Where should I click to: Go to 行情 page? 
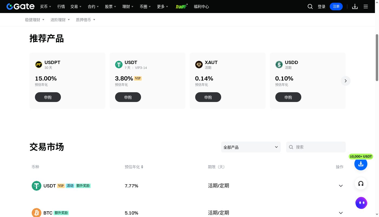61,7
